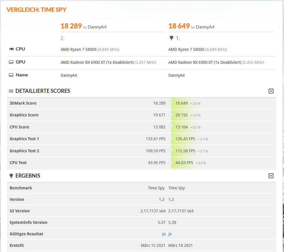The image size is (284, 252).
Task: Click the GPU monitor icon
Action: point(11,62)
